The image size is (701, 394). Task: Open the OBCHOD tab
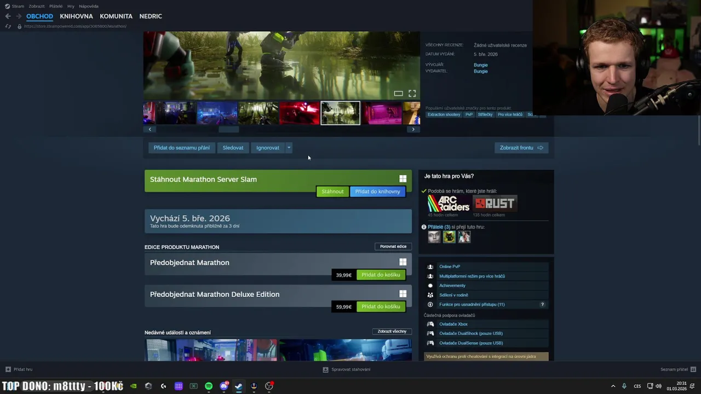point(39,16)
